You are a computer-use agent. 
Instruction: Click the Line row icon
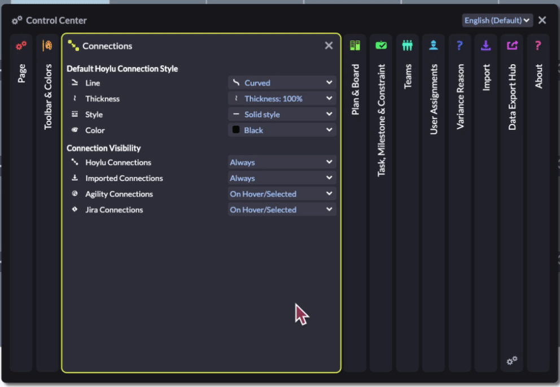pyautogui.click(x=75, y=83)
